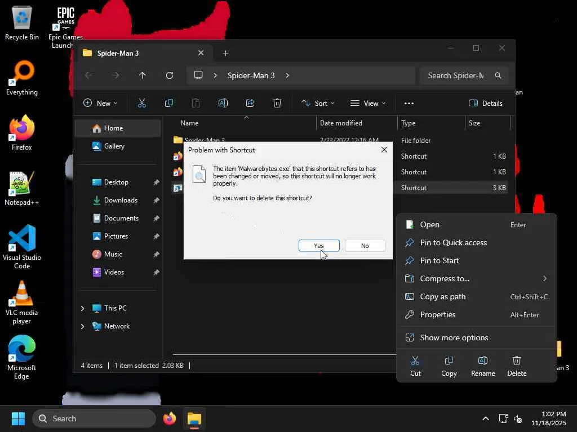Select Properties in the context menu
577x432 pixels.
(x=476, y=314)
